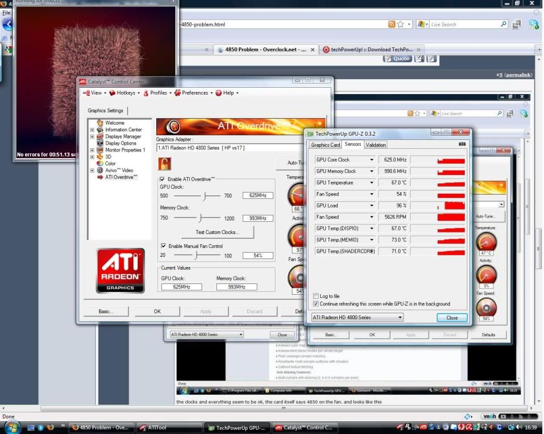Click OK in Catalyst Control Center

click(x=157, y=311)
